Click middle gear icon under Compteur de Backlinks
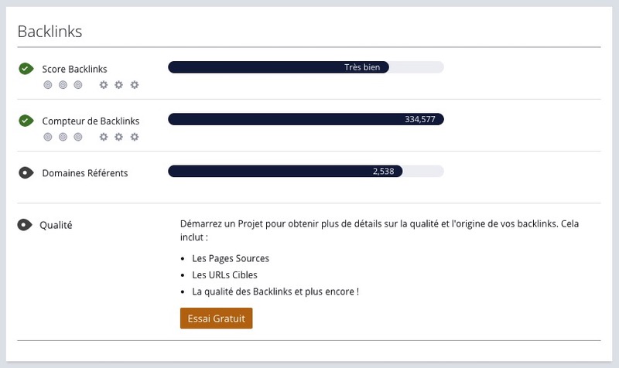The height and width of the screenshot is (368, 619). coord(118,137)
